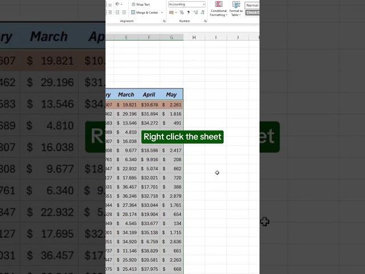Click the text Orientation icon
Image resolution: width=365 pixels, height=274 pixels.
coord(117,4)
